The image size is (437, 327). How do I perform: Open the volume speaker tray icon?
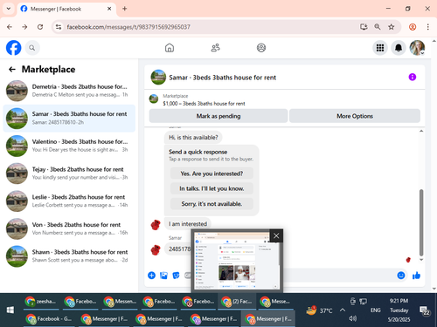353,319
